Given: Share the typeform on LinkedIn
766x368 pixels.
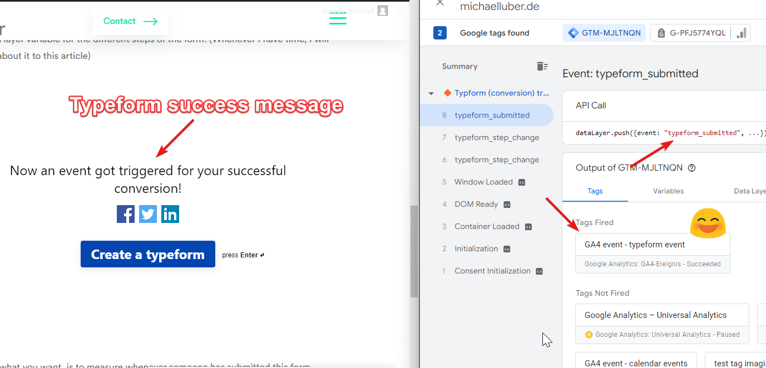Looking at the screenshot, I should [x=170, y=214].
